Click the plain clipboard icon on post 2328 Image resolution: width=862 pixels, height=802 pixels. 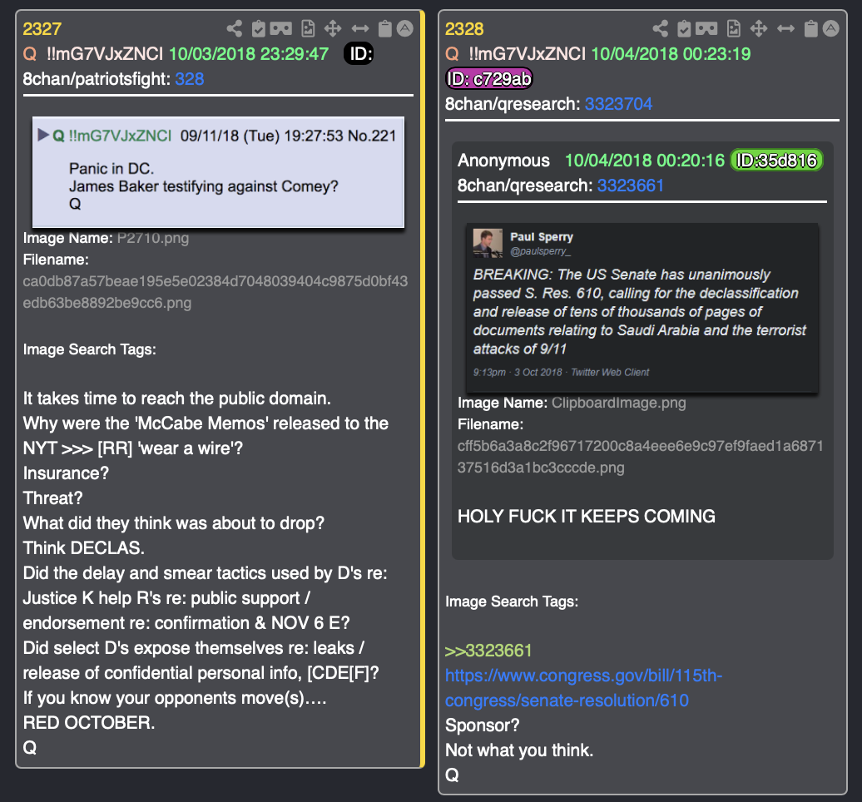pyautogui.click(x=811, y=28)
